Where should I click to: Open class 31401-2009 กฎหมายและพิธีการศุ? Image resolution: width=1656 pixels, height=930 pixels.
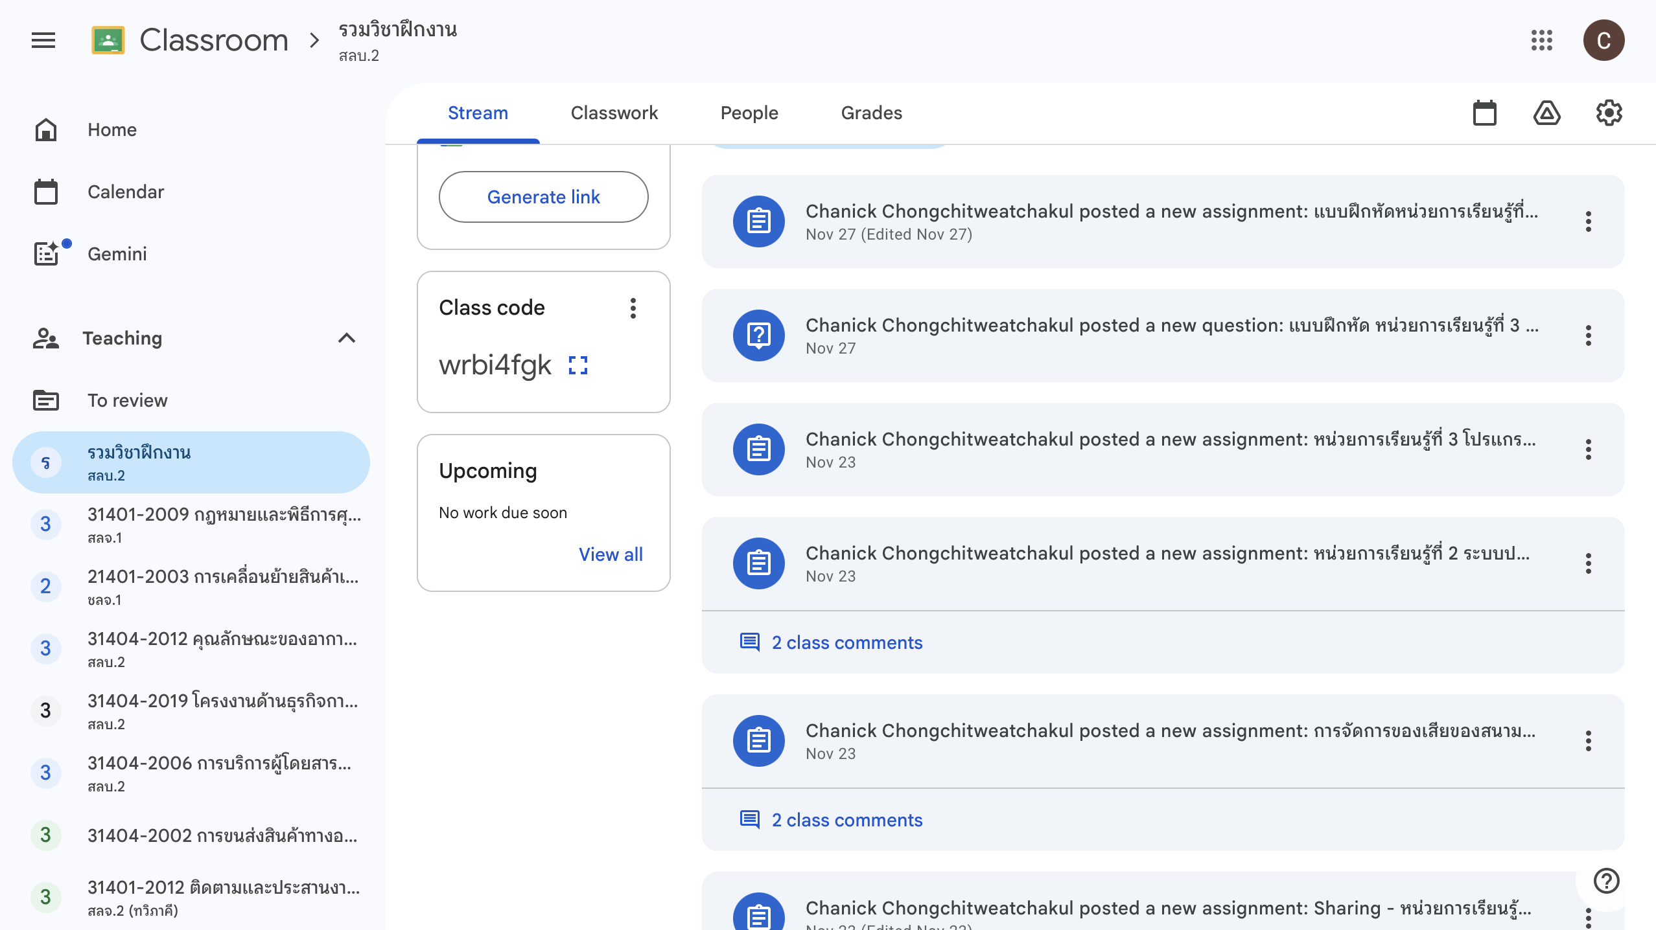(x=191, y=525)
